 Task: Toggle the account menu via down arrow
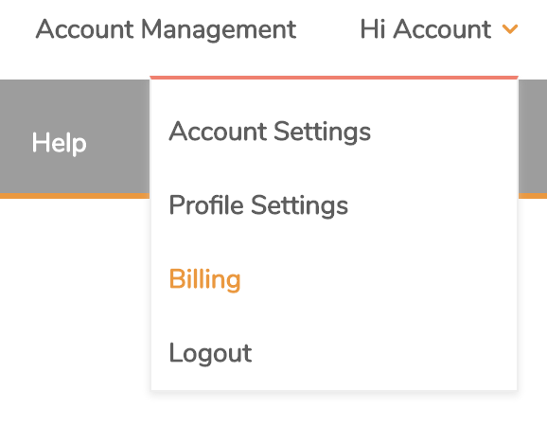pyautogui.click(x=510, y=29)
